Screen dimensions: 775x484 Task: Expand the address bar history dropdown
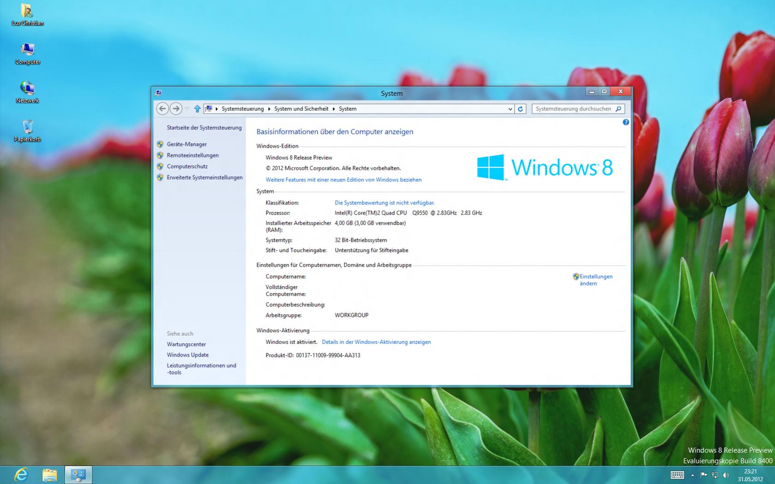(x=510, y=109)
